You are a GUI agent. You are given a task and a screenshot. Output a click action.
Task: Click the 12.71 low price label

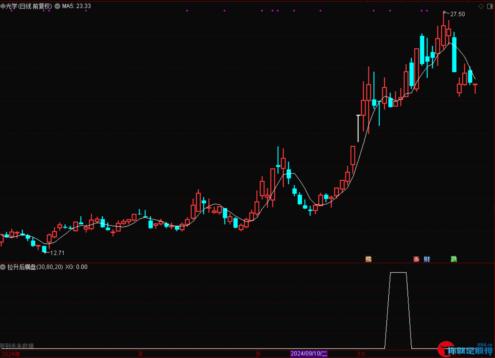(57, 253)
